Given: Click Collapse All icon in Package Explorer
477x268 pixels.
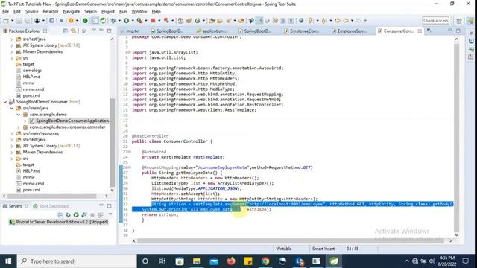Looking at the screenshot, I should 66,31.
